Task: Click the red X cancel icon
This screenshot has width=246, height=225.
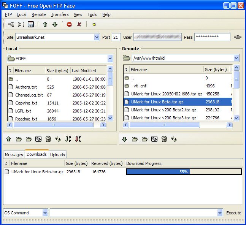Action: [79, 24]
